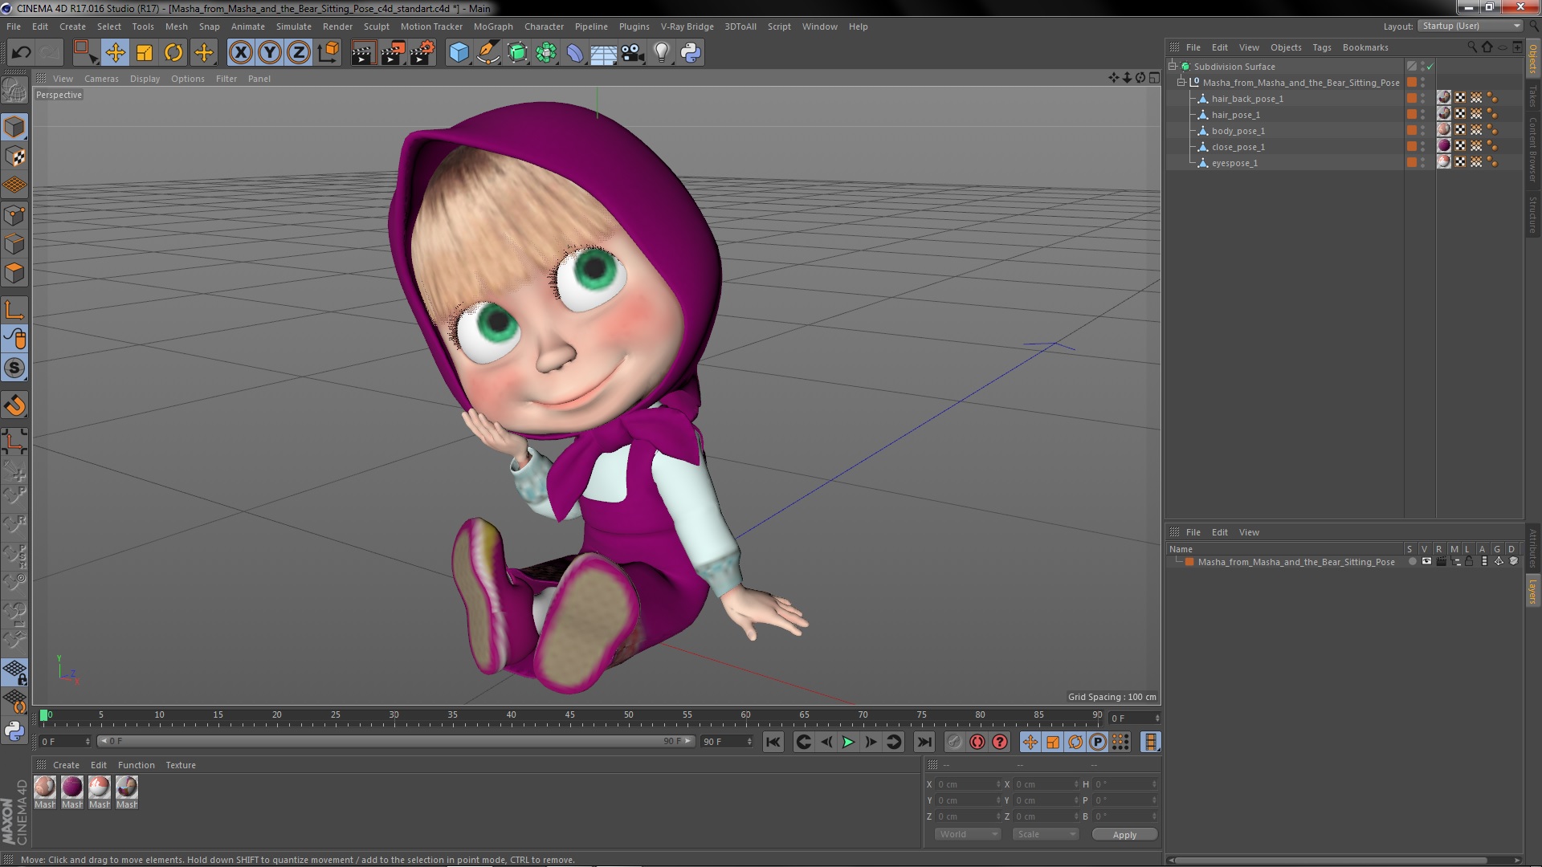Toggle Tweak mouse mode icon
1542x867 pixels.
[x=14, y=339]
